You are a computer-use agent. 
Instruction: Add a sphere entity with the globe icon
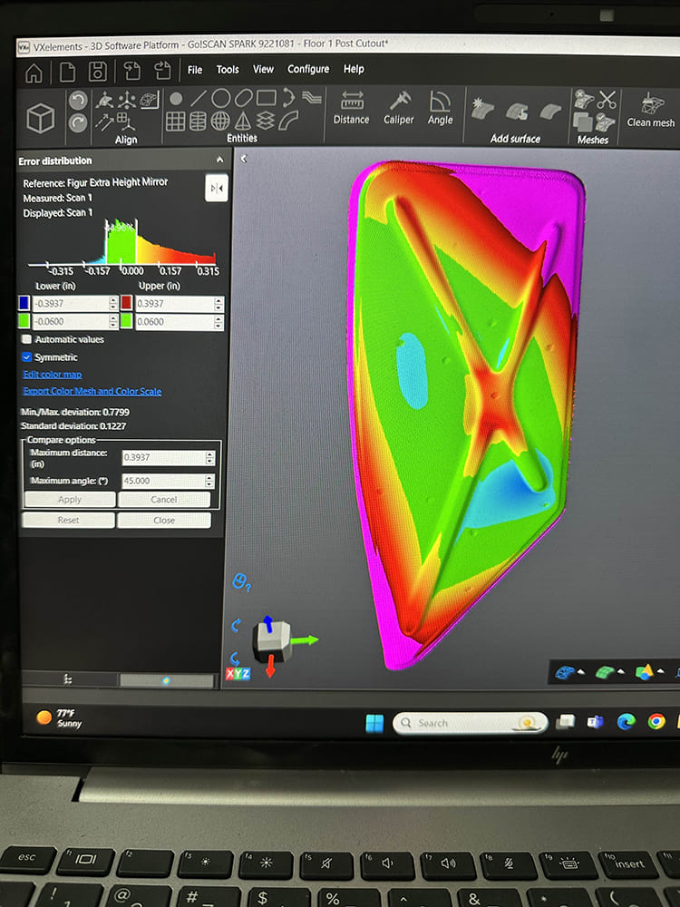[220, 121]
